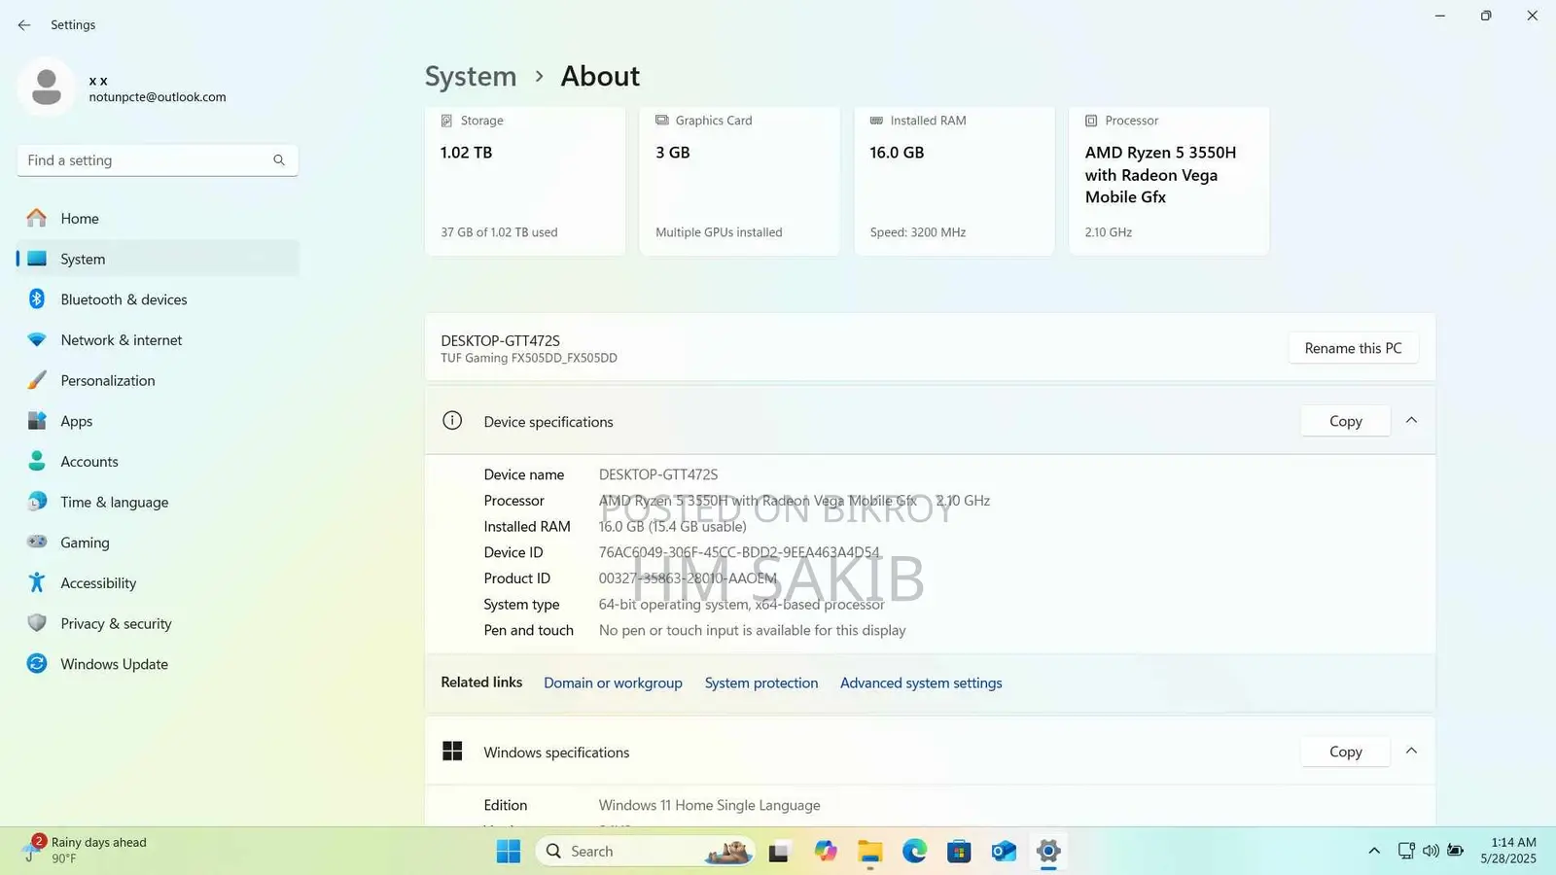Open Privacy & security settings
The image size is (1556, 875).
point(158,623)
